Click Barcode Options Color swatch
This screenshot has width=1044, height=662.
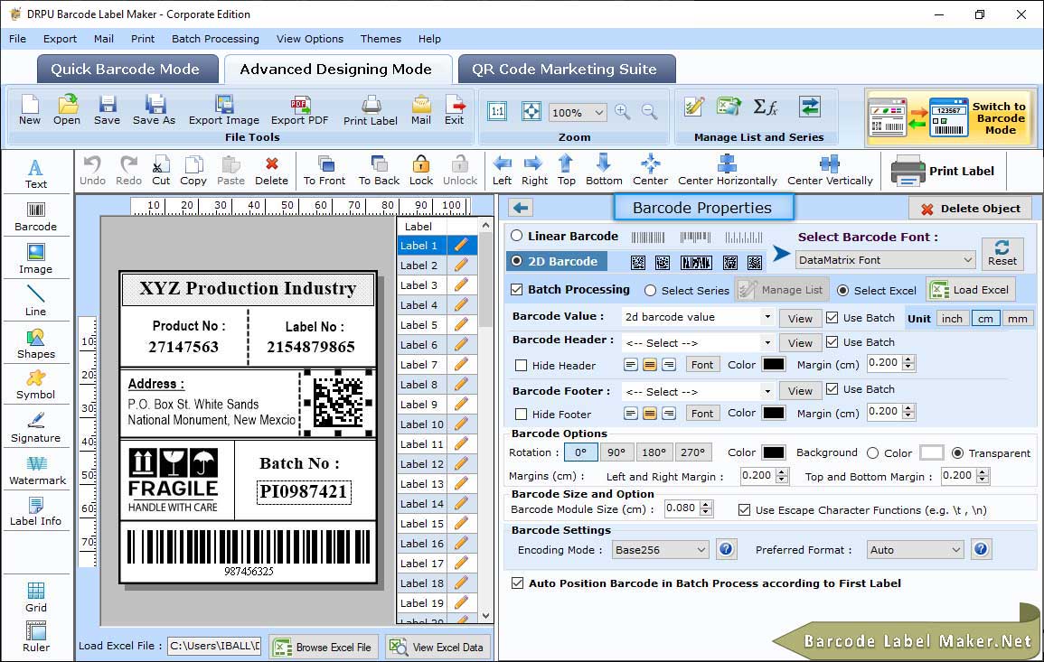(773, 452)
